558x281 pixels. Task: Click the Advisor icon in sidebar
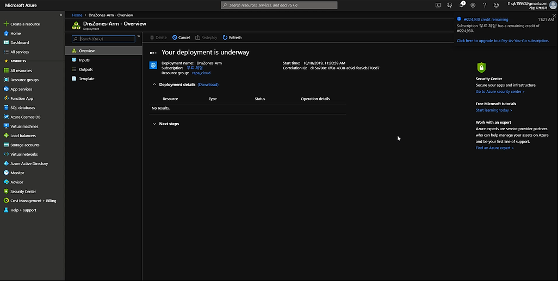point(6,182)
